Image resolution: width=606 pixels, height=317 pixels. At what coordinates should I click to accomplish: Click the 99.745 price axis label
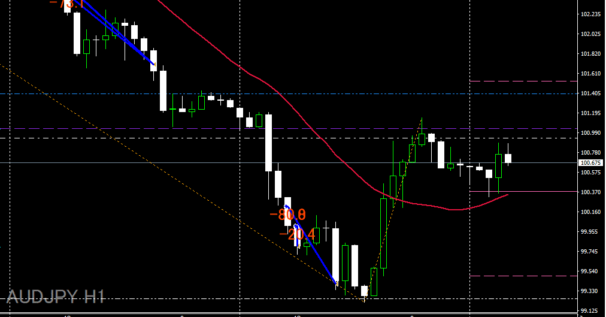coord(589,251)
